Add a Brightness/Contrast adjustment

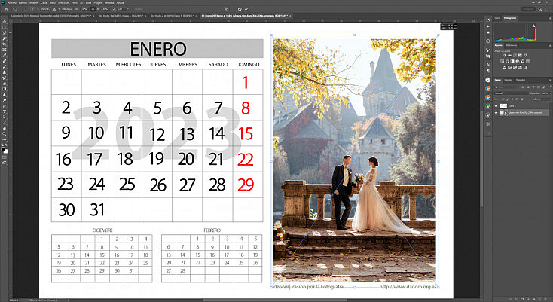coord(505,55)
